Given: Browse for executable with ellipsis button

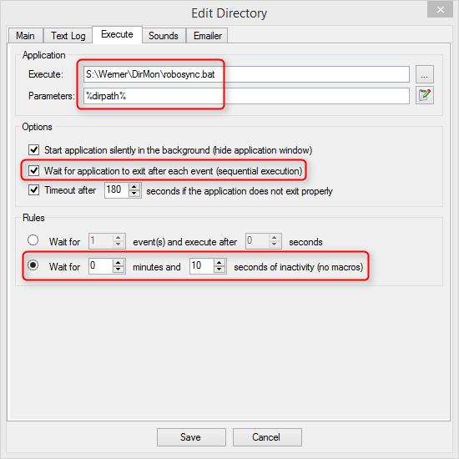Looking at the screenshot, I should point(425,74).
